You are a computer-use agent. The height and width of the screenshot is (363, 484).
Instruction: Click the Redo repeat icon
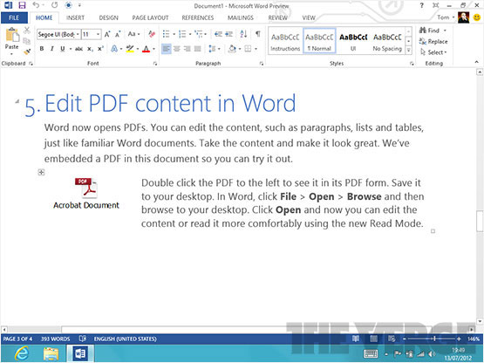pos(55,5)
